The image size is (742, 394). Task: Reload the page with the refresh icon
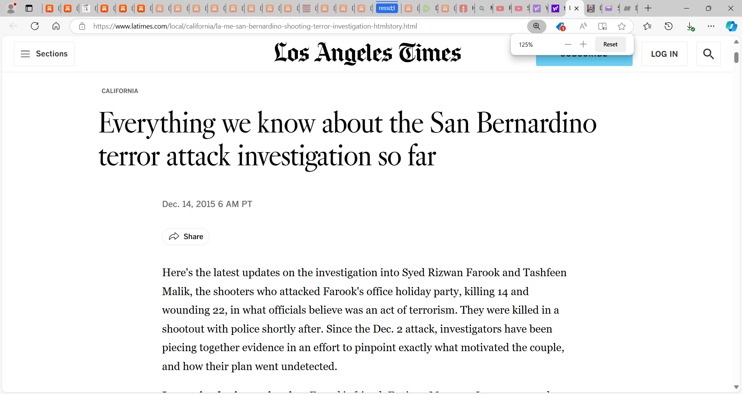click(x=35, y=26)
